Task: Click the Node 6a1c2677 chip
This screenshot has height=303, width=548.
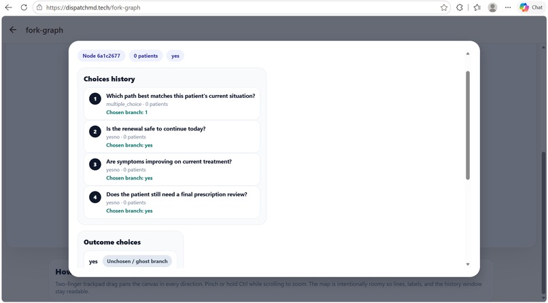Action: click(x=101, y=56)
